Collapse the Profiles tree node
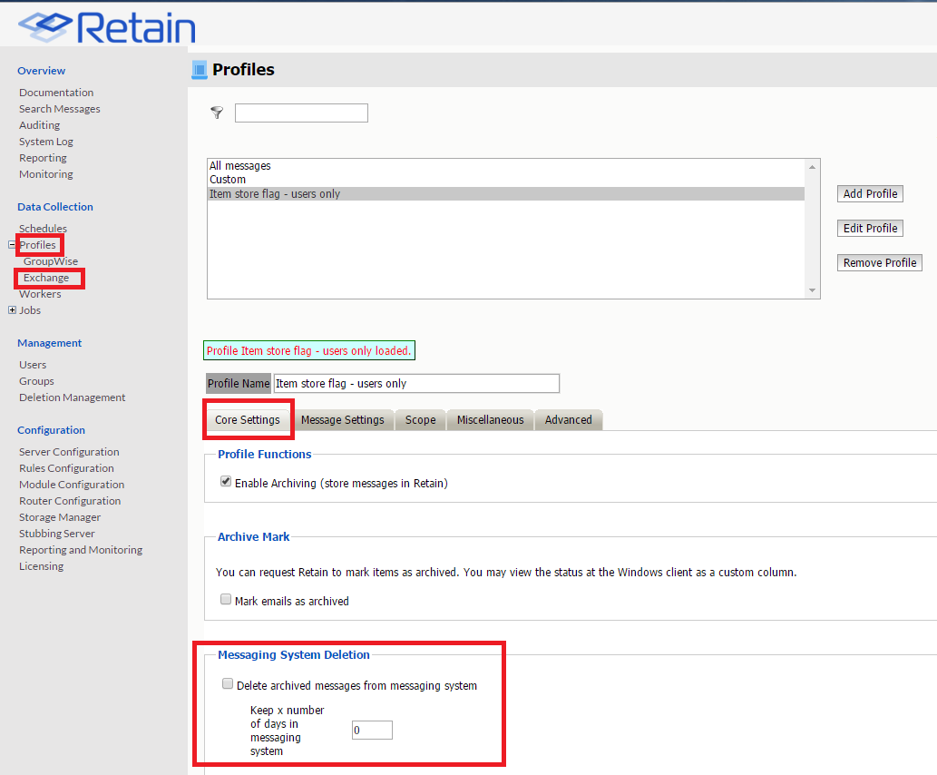The image size is (937, 775). (x=12, y=245)
